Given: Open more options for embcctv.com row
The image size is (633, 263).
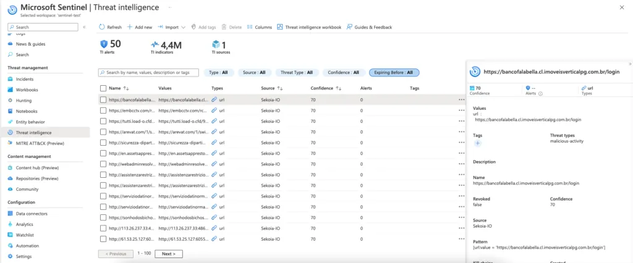Looking at the screenshot, I should (x=461, y=110).
